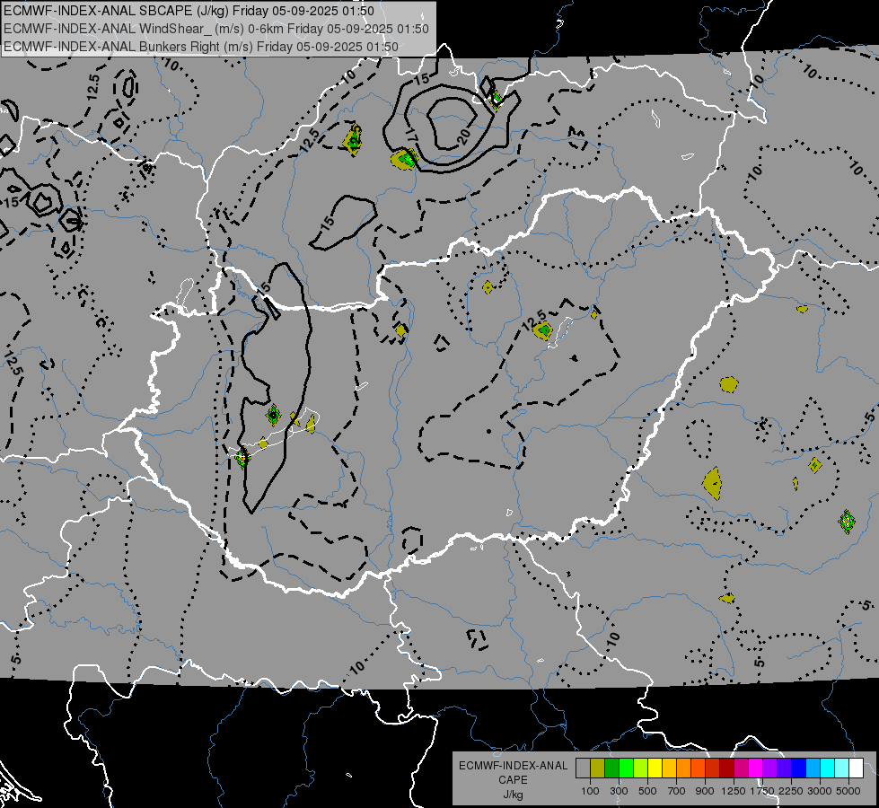This screenshot has height=808, width=879.
Task: Select the white legend swatch
Action: 857,768
